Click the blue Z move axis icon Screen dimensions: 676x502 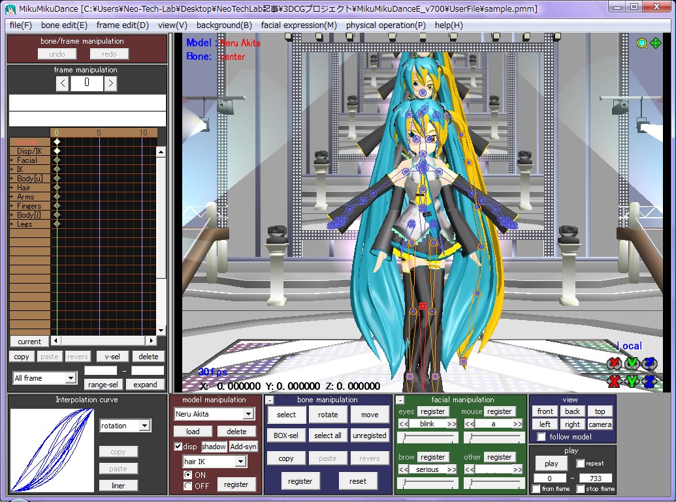point(650,381)
